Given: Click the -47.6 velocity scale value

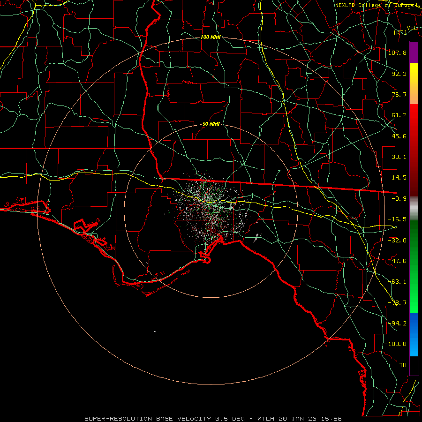Looking at the screenshot, I should tap(397, 261).
